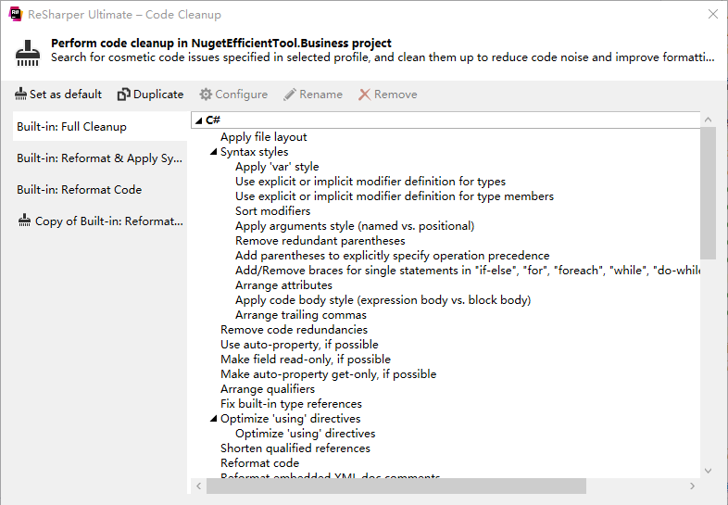This screenshot has width=728, height=505.
Task: Collapse the C# tree node
Action: click(x=199, y=120)
